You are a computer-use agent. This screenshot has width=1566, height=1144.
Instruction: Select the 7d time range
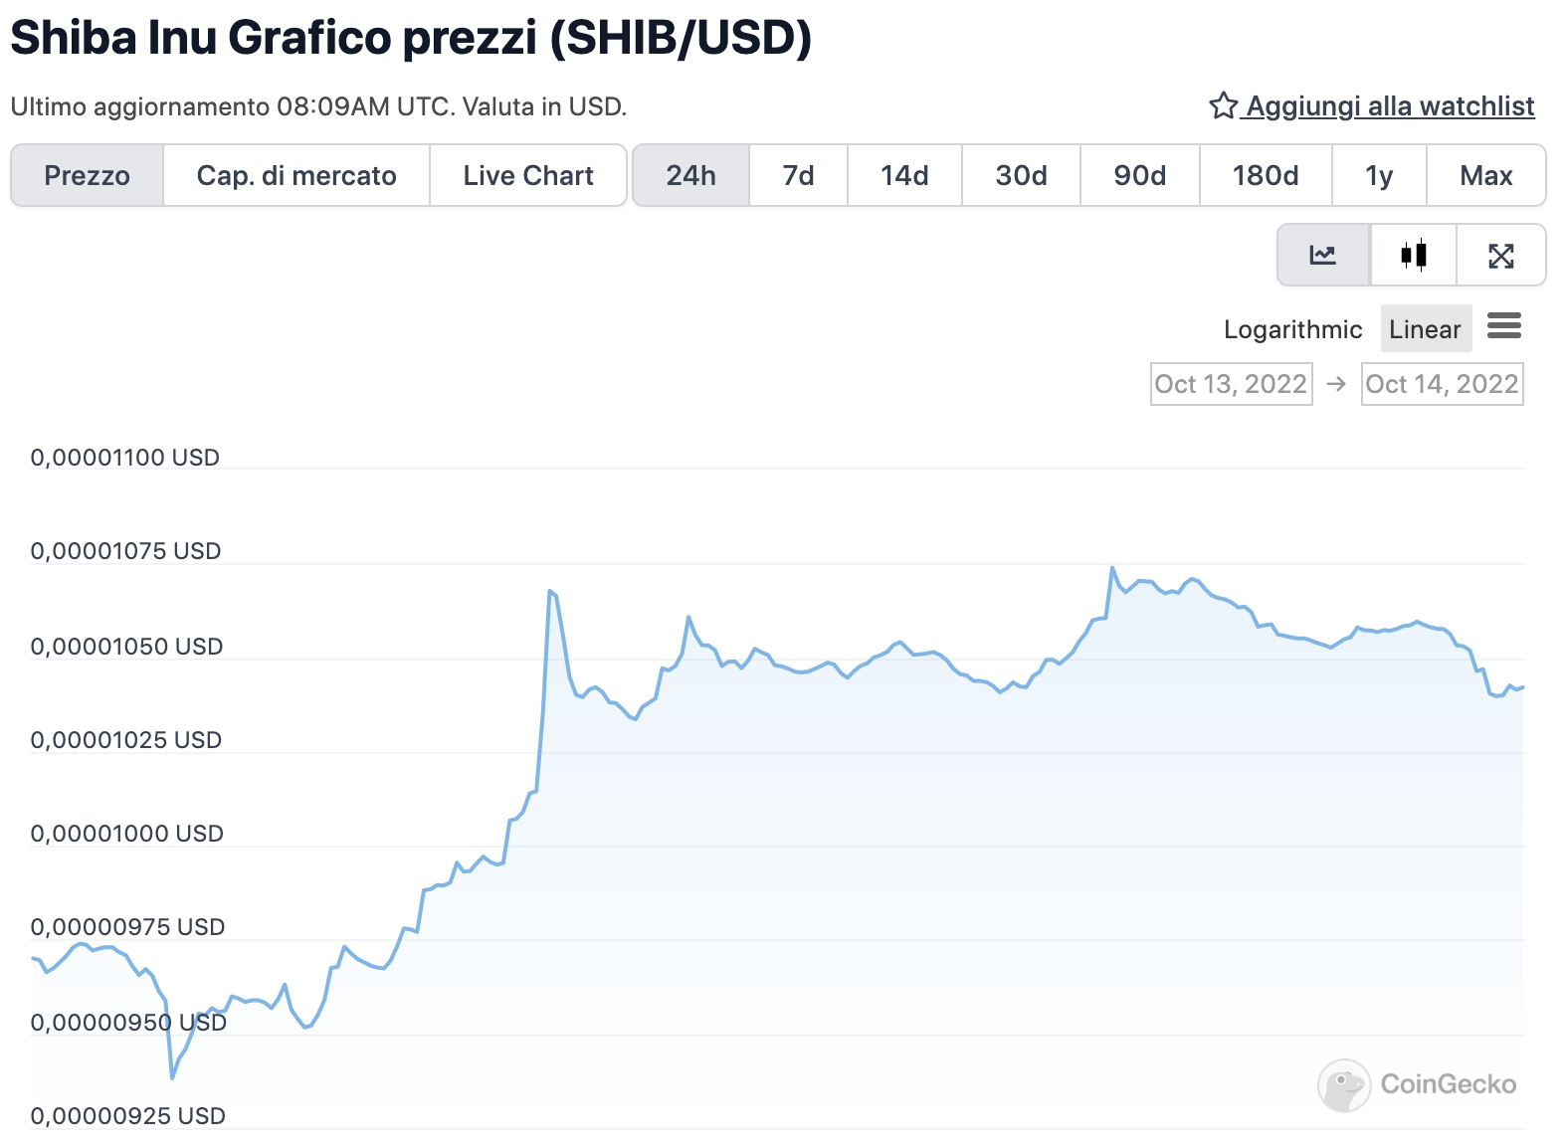(x=798, y=176)
